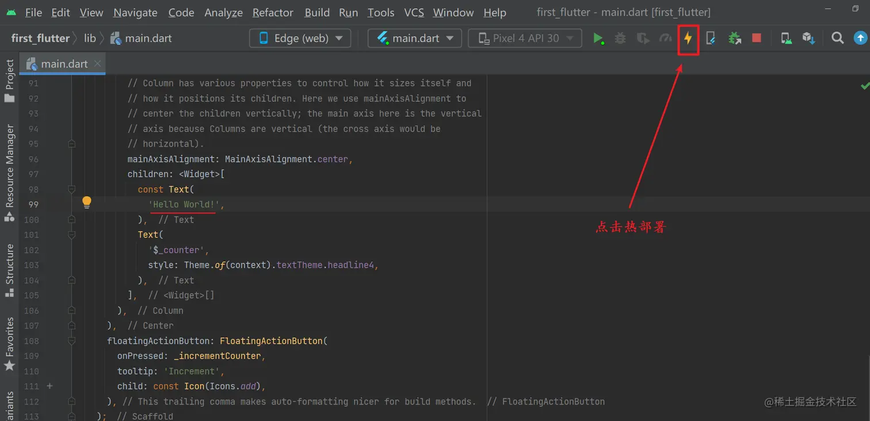Click the 'Increment' tooltip string
The width and height of the screenshot is (870, 421).
(x=191, y=372)
